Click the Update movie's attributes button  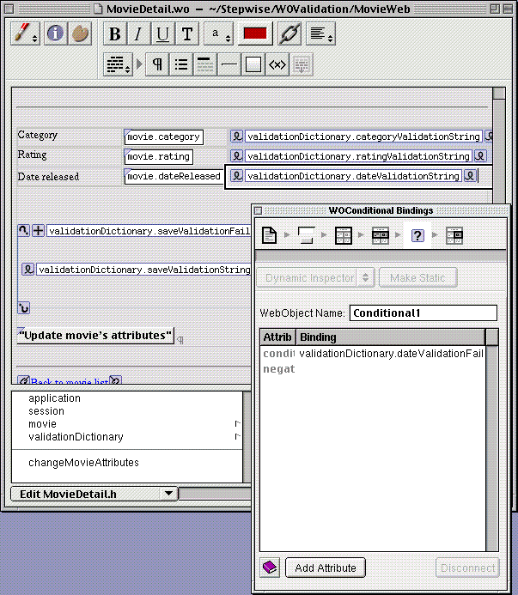(x=95, y=336)
